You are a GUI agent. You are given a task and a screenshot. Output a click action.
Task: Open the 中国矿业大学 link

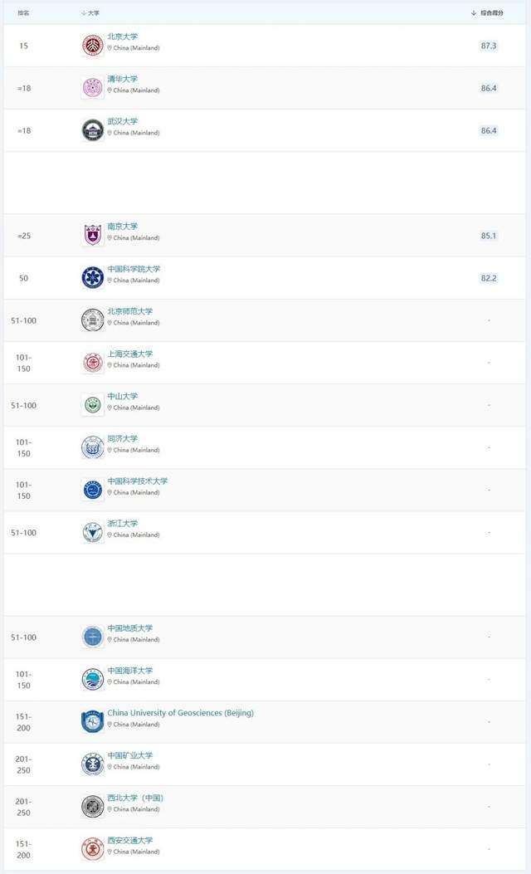point(129,755)
